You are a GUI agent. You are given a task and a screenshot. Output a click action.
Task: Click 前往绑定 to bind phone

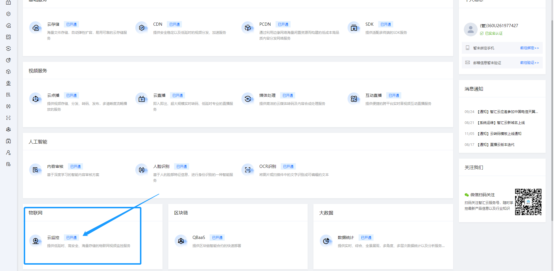529,48
